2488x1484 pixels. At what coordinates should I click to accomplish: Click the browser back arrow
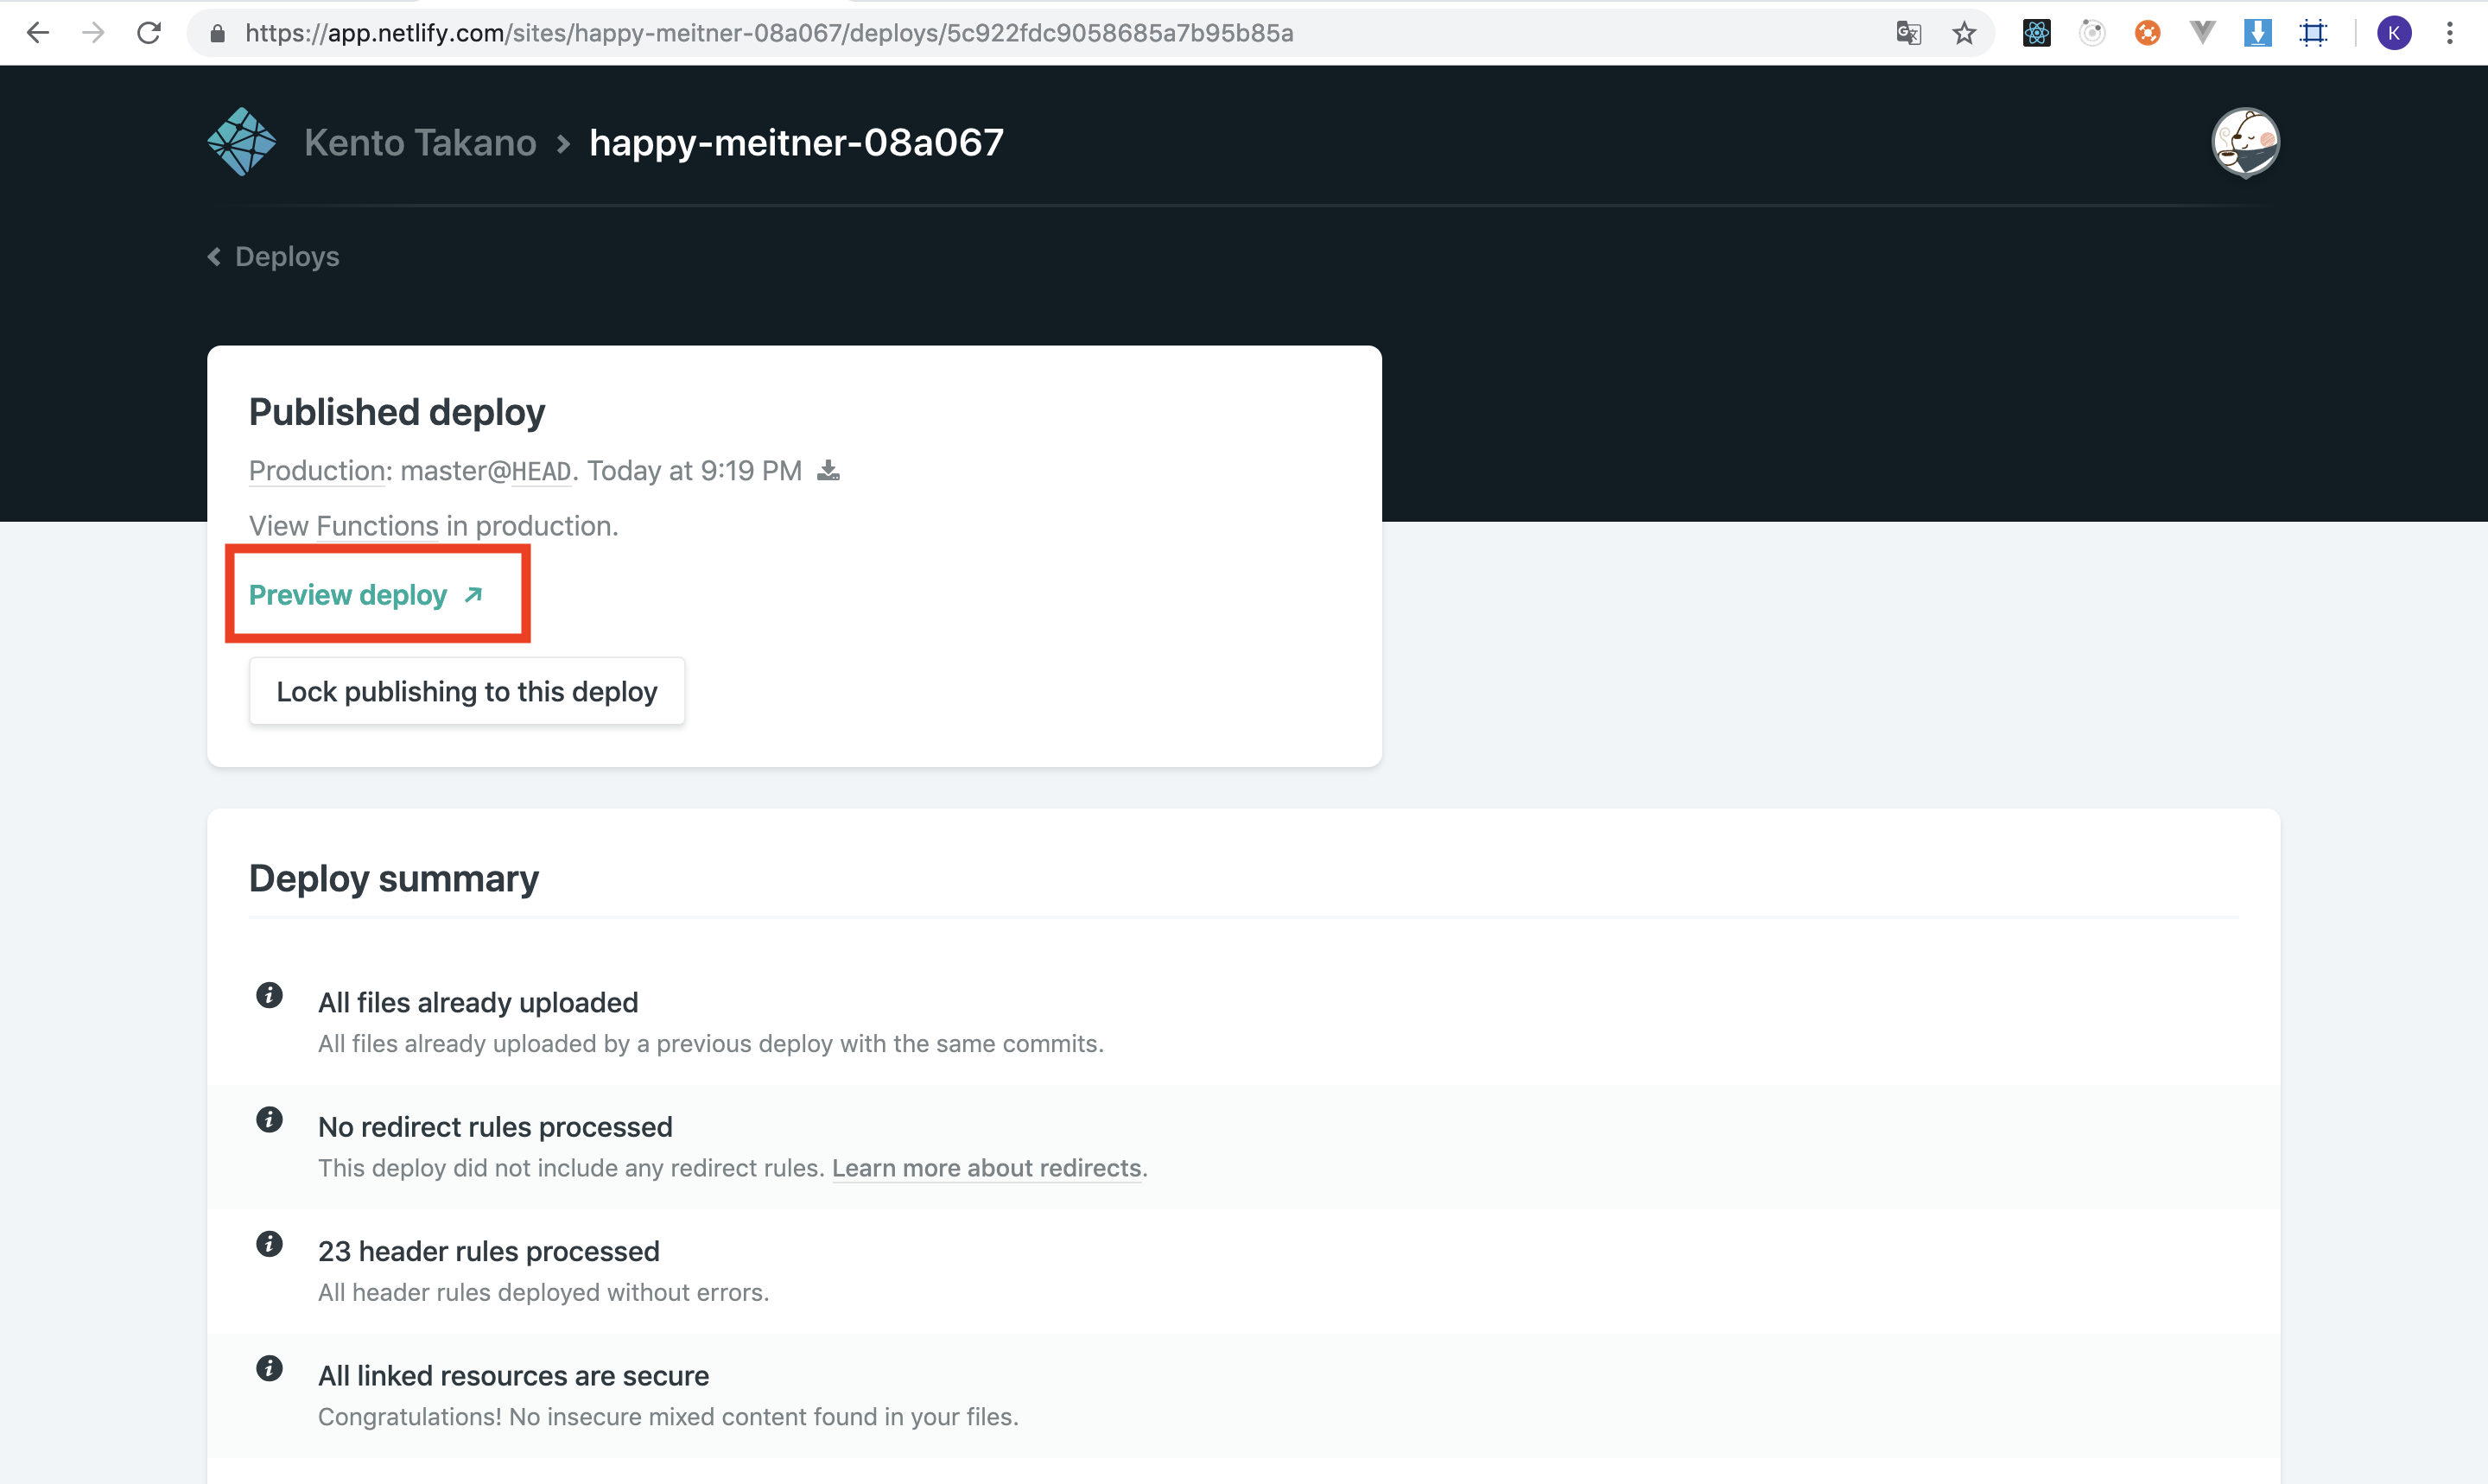click(38, 33)
